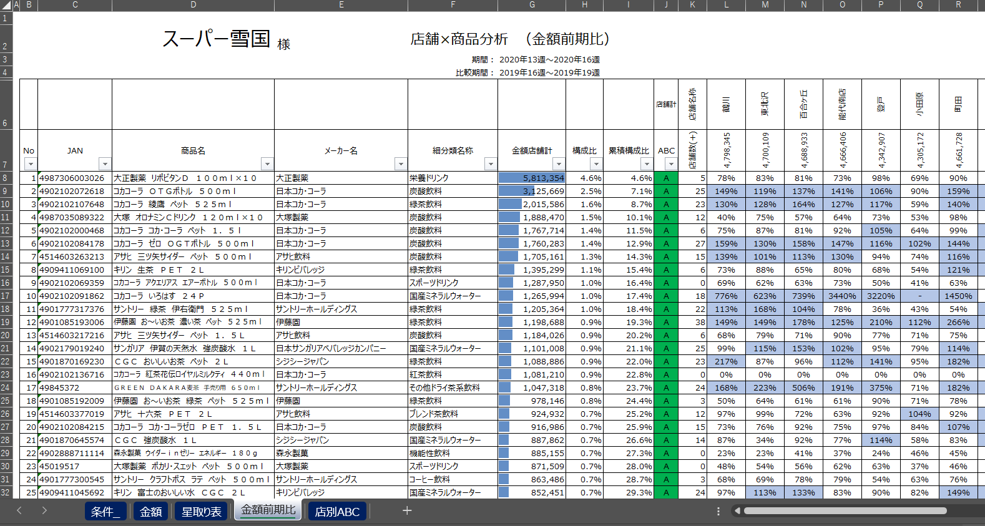
Task: Click the green ABC cell in row 1
Action: [666, 178]
